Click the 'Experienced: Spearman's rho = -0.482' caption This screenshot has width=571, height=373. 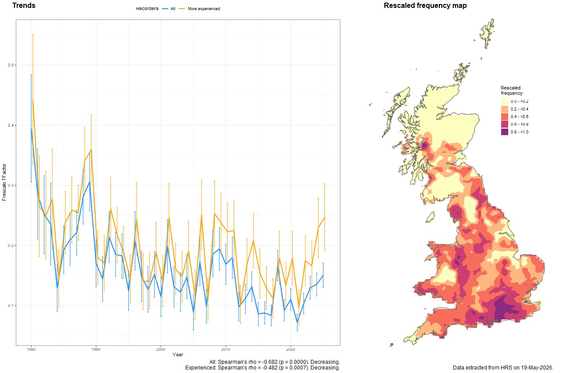(x=263, y=368)
